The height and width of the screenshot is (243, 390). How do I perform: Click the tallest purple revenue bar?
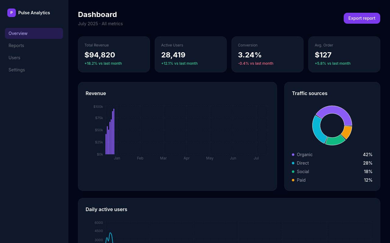(x=114, y=132)
